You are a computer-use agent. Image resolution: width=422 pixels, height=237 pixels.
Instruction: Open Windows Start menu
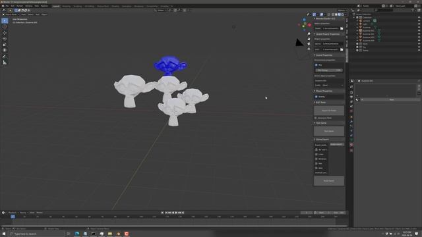point(4,234)
